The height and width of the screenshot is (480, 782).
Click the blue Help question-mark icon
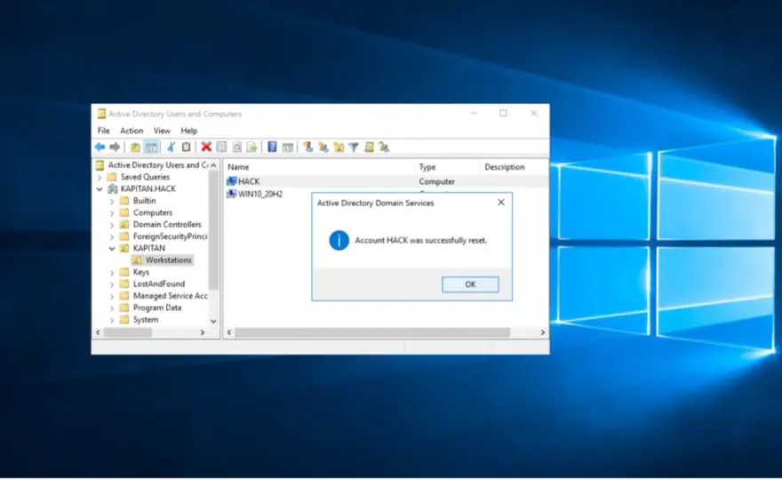click(272, 148)
